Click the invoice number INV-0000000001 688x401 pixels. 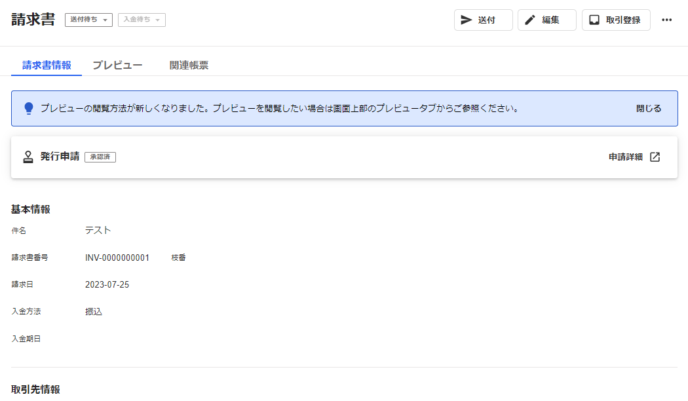[x=117, y=258]
